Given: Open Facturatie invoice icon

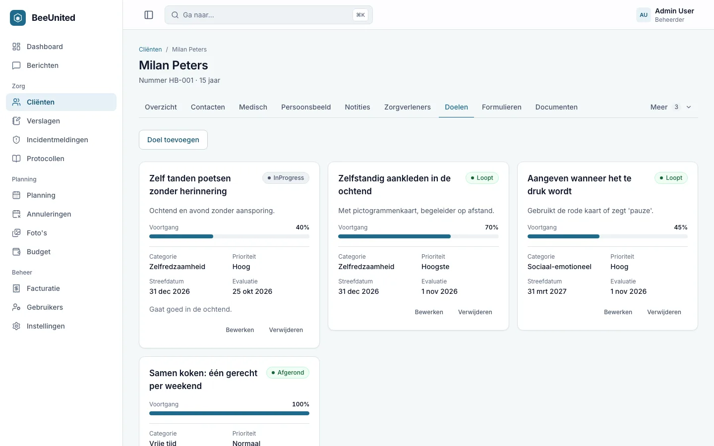Looking at the screenshot, I should pos(16,288).
